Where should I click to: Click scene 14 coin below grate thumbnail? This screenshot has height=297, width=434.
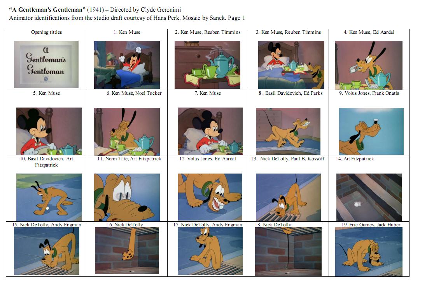tap(369, 197)
